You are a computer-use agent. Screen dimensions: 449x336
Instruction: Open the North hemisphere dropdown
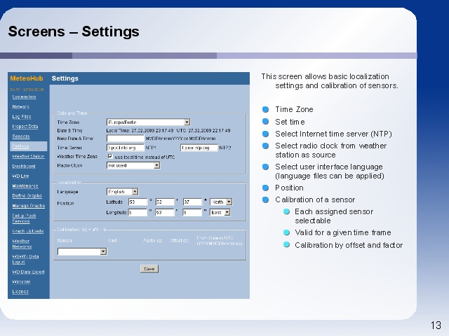(x=221, y=202)
